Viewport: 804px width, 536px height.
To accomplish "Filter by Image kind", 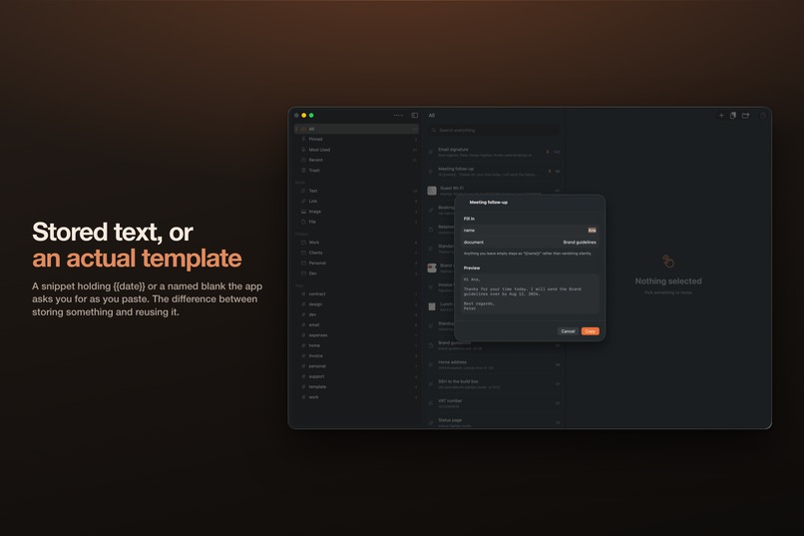I will click(356, 212).
